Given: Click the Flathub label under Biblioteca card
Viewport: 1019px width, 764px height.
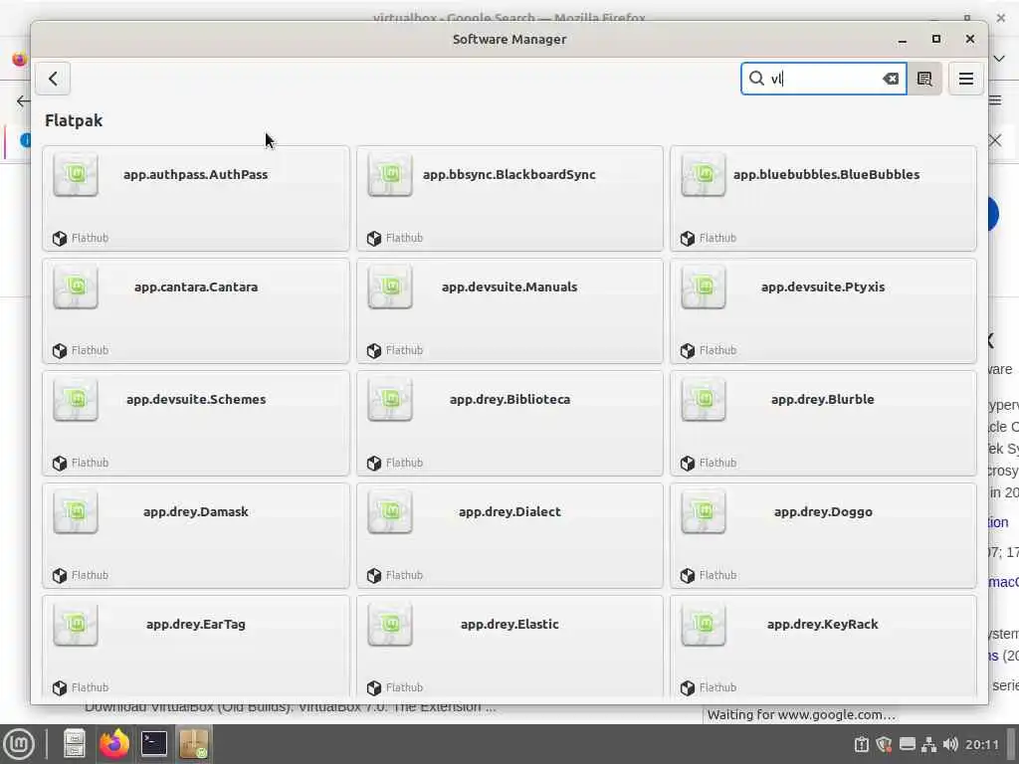Looking at the screenshot, I should pos(404,463).
